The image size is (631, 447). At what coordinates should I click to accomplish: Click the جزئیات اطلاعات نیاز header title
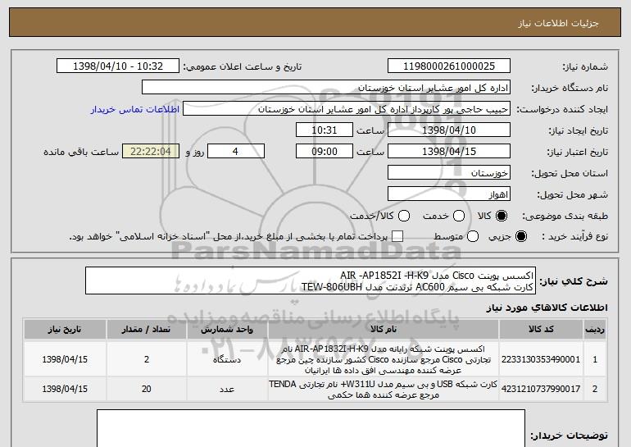pos(558,23)
